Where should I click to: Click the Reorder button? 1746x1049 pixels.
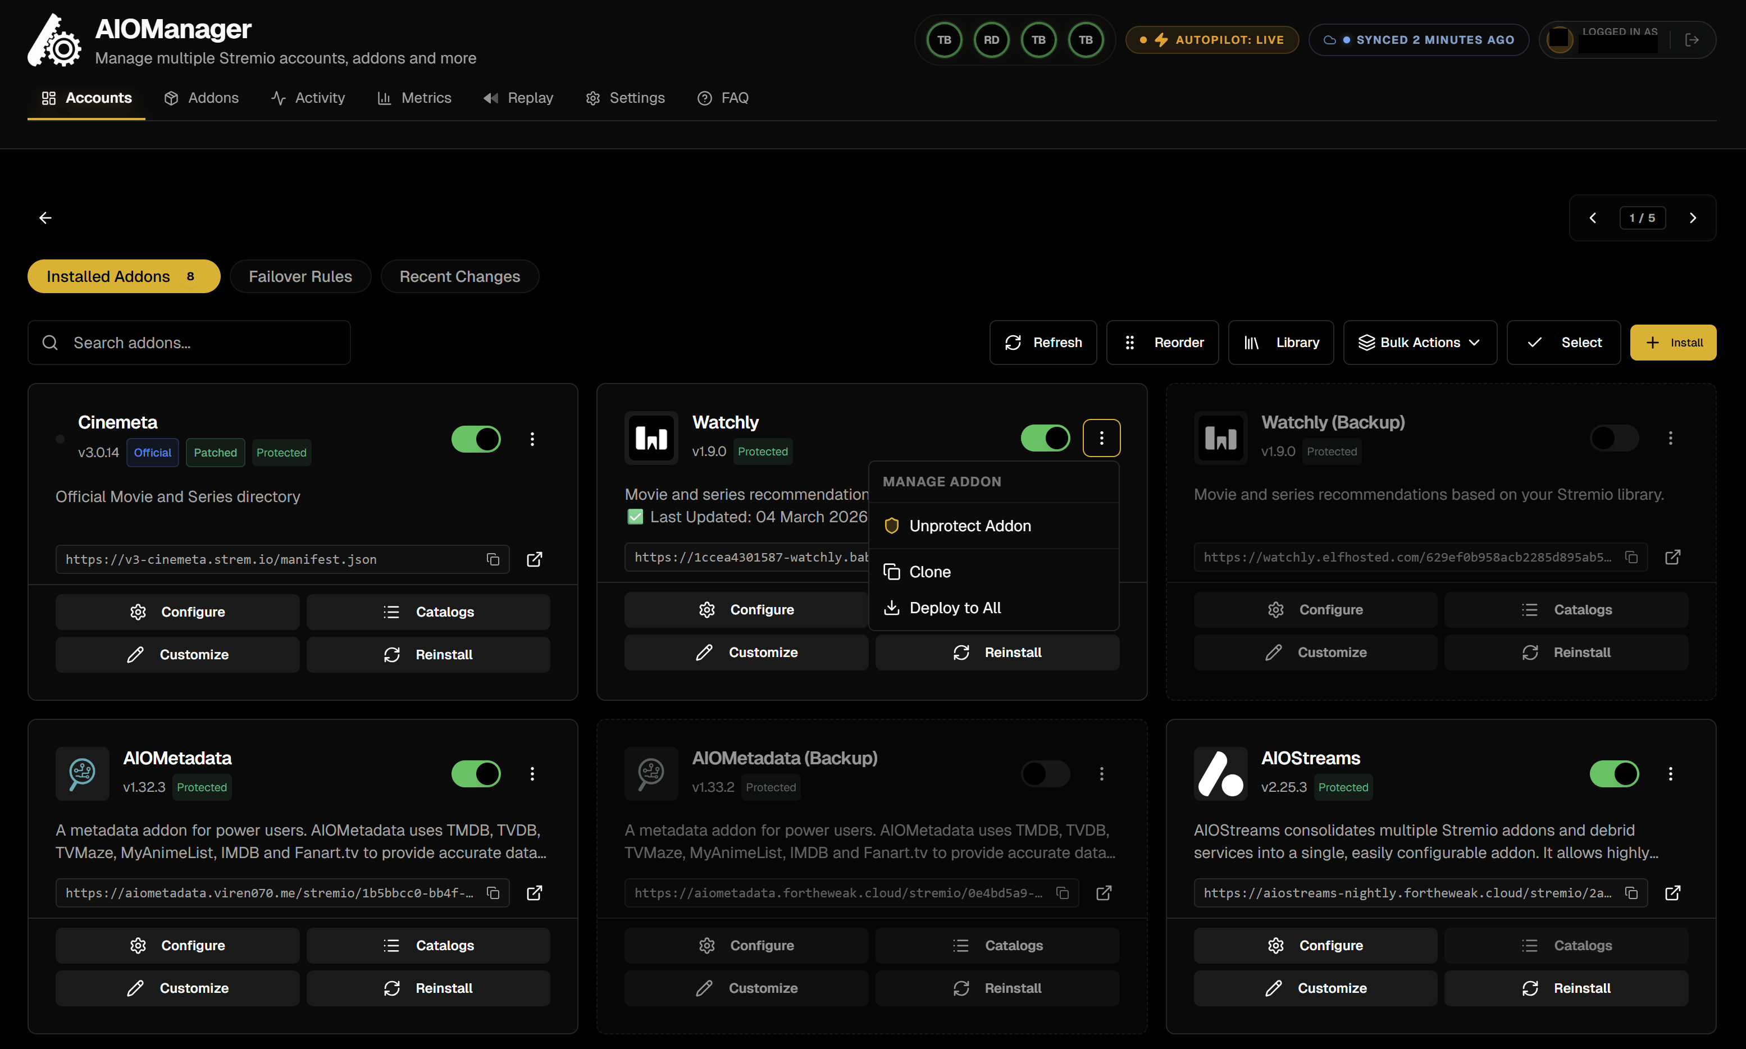pos(1162,342)
